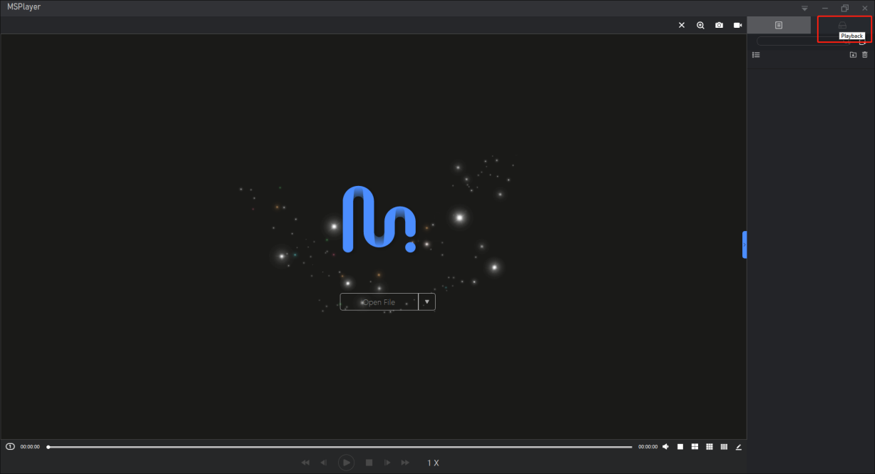
Task: Click the 00:00:00 total time near the speaker
Action: pos(648,447)
